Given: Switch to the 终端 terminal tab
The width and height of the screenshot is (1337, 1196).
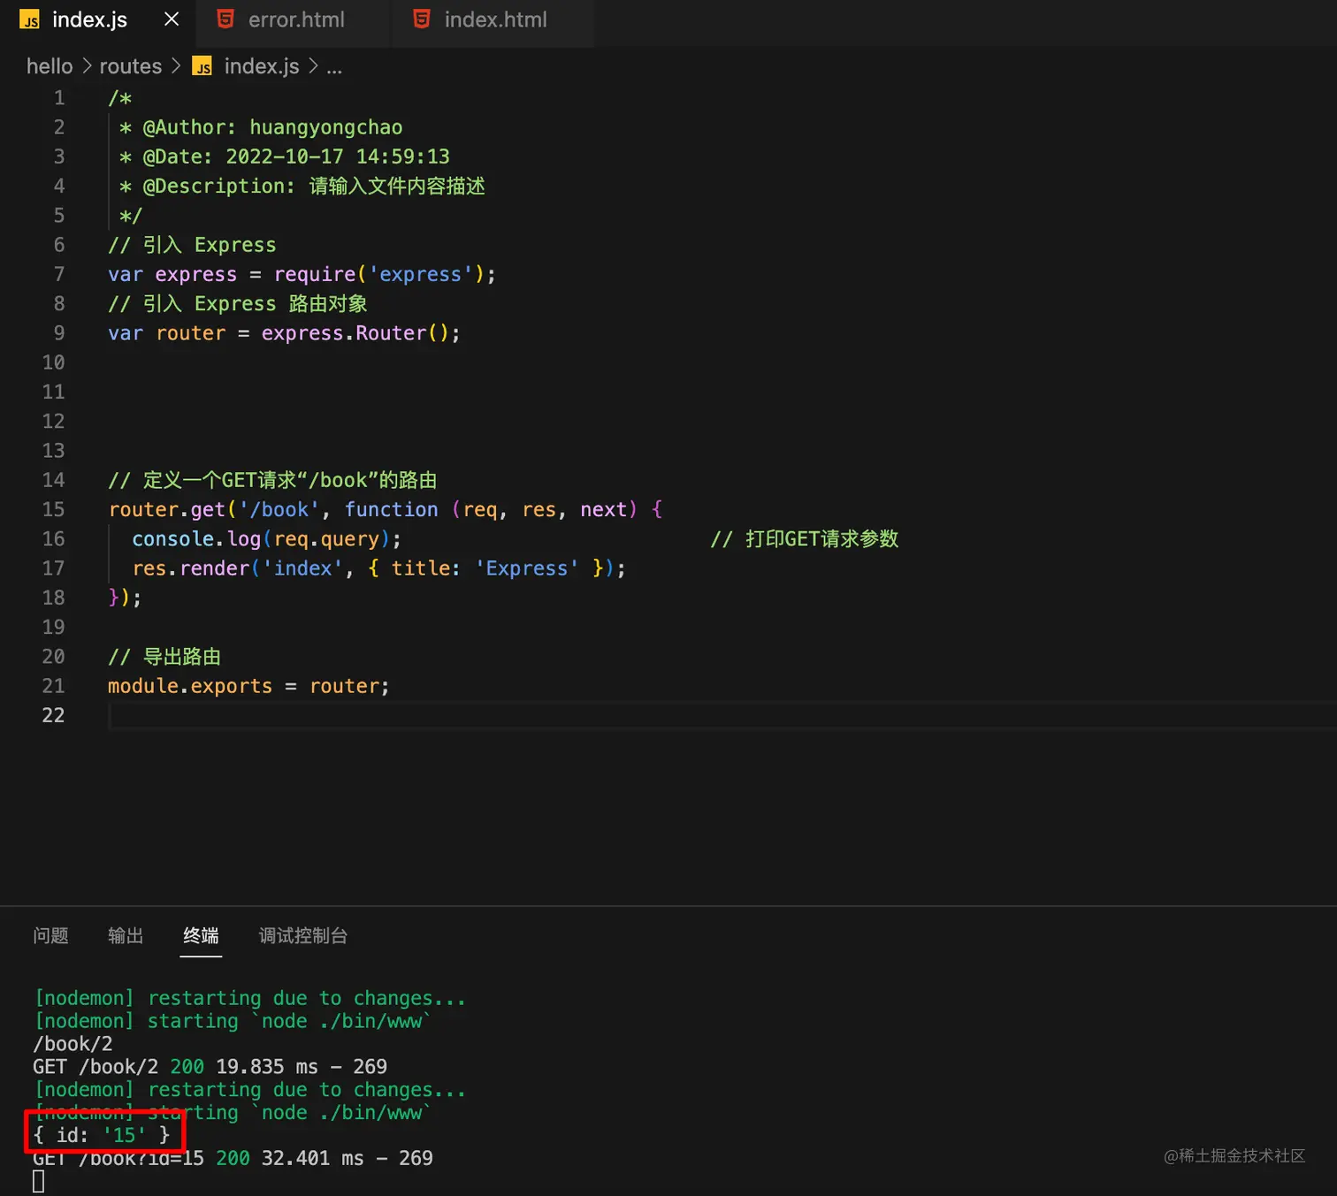Looking at the screenshot, I should [201, 935].
